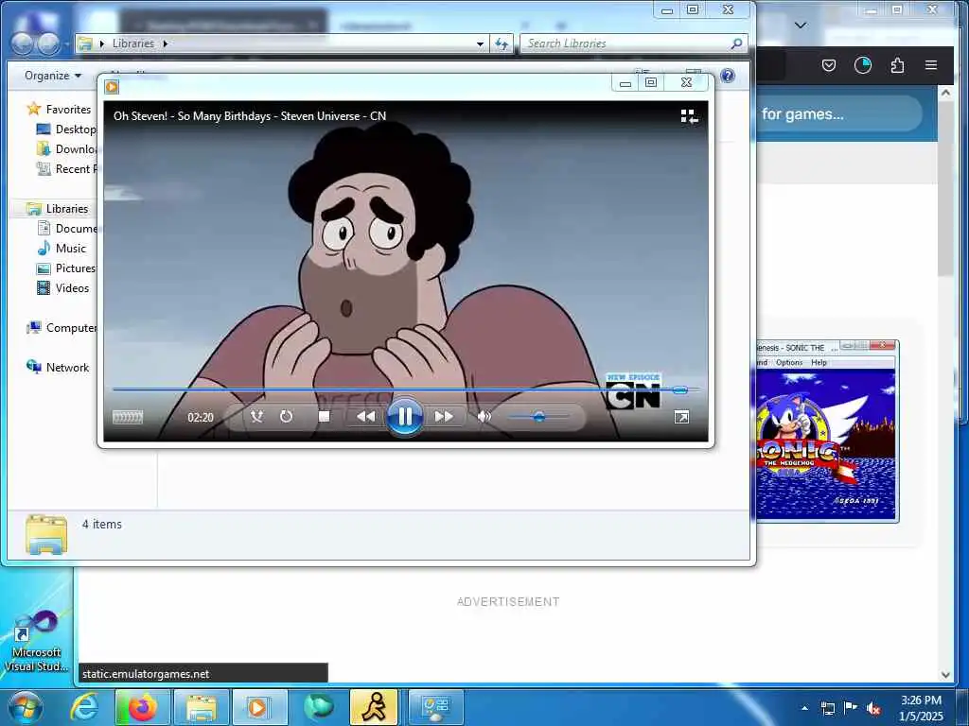
Task: Switch to Library view in Media Player
Action: click(x=689, y=116)
